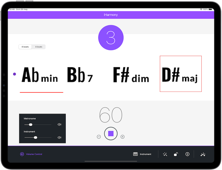Tap the purple beat counter circle showing 3
Viewport: 222px width, 170px height.
tap(111, 37)
